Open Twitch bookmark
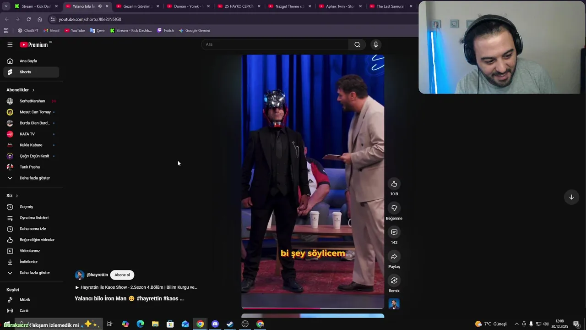586x330 pixels. coord(165,31)
